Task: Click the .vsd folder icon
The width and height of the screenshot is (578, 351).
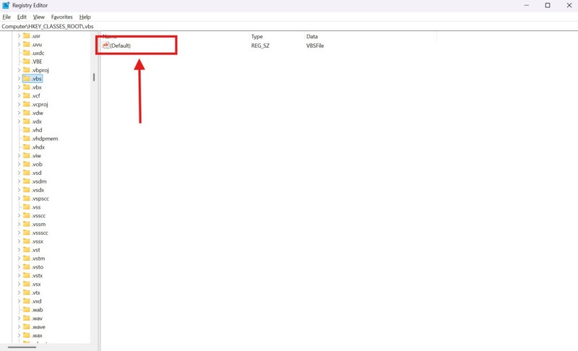Action: point(27,173)
